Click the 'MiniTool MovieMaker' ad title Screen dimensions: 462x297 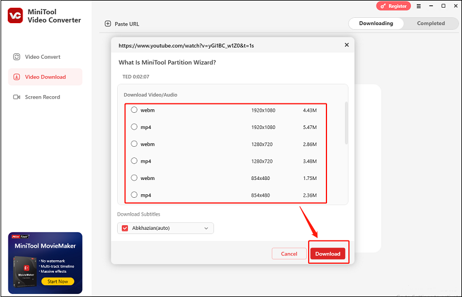45,246
